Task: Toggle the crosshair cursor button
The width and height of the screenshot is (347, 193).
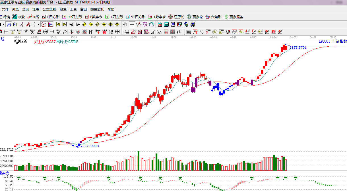Action: (132, 24)
